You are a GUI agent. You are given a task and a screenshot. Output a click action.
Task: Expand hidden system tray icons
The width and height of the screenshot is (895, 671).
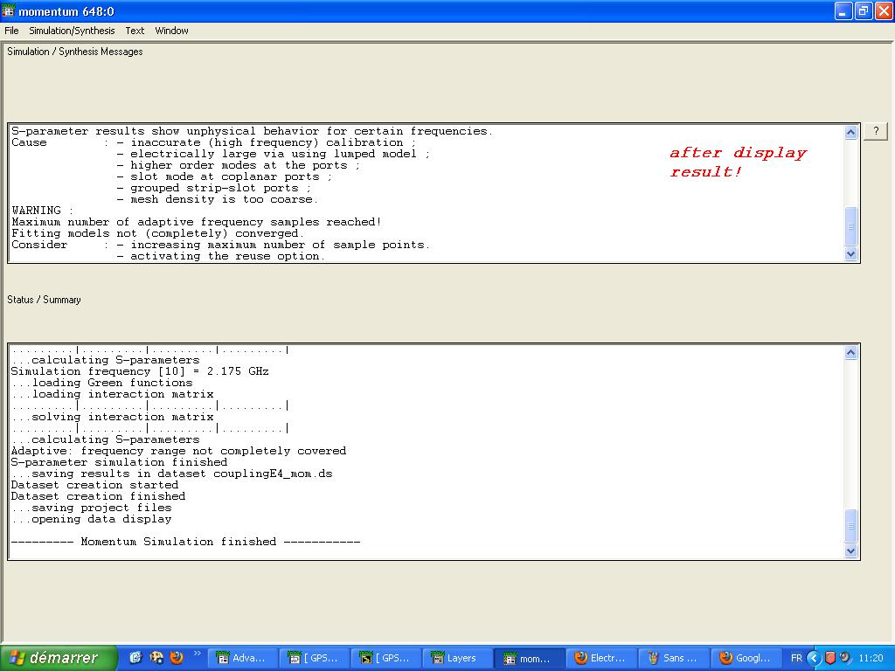(814, 658)
